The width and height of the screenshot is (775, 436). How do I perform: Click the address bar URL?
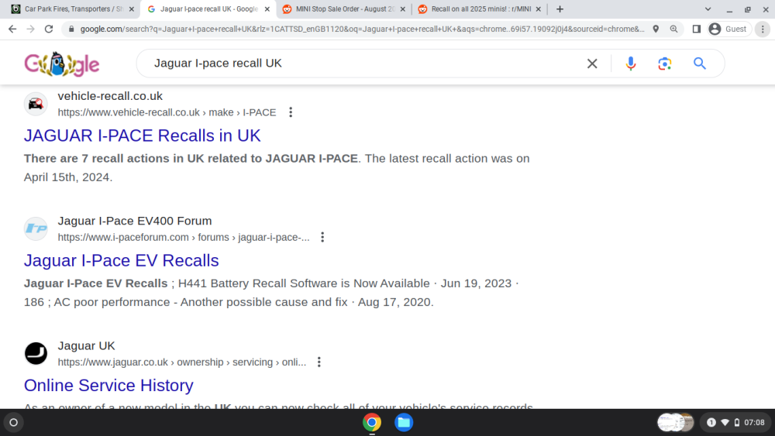point(362,29)
